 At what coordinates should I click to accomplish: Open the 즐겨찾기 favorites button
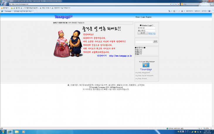tap(5, 8)
